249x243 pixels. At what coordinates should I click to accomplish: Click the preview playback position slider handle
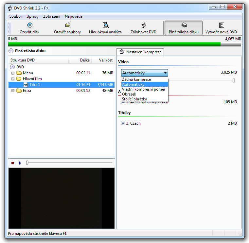pyautogui.click(x=27, y=163)
